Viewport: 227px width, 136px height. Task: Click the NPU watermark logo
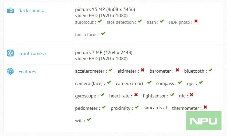(204, 121)
